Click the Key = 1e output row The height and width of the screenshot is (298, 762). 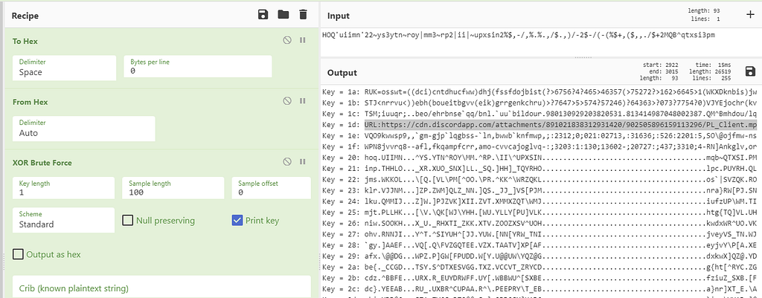pos(540,135)
